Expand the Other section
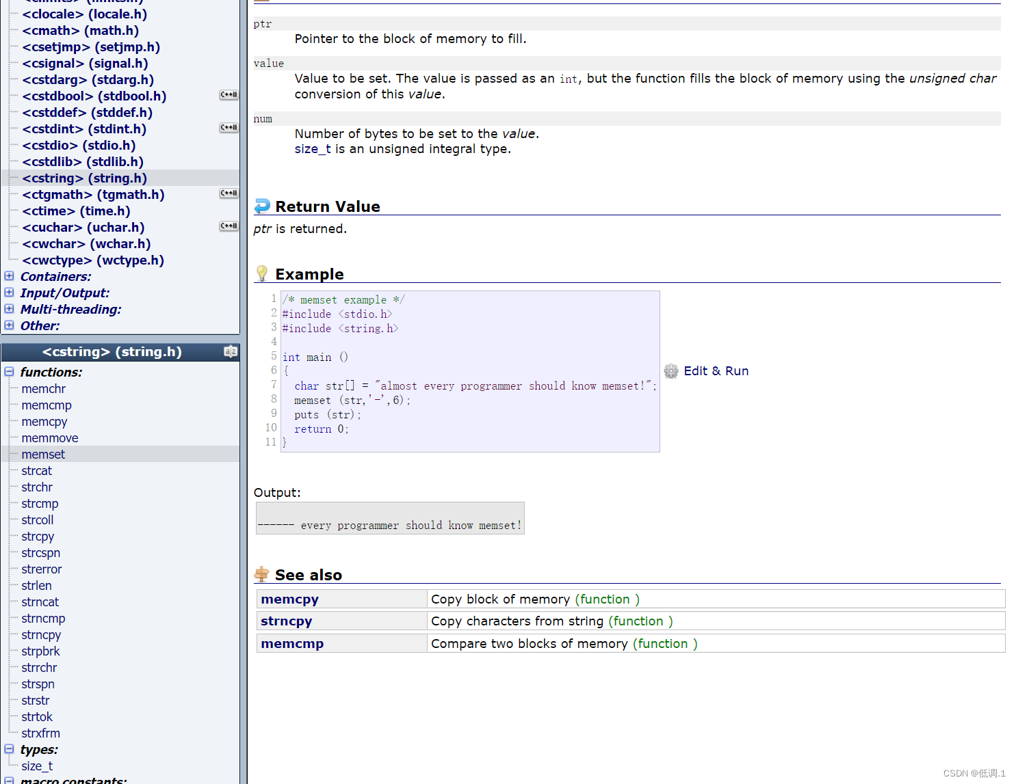This screenshot has width=1016, height=784. [9, 325]
